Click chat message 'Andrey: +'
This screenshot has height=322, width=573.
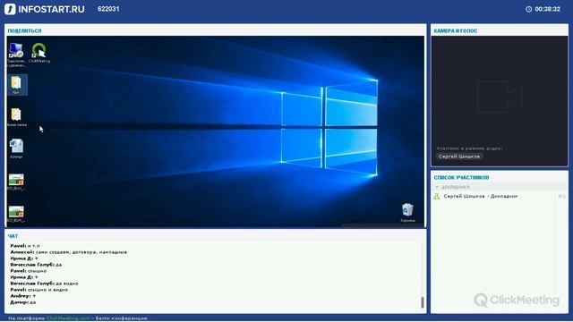pyautogui.click(x=23, y=296)
